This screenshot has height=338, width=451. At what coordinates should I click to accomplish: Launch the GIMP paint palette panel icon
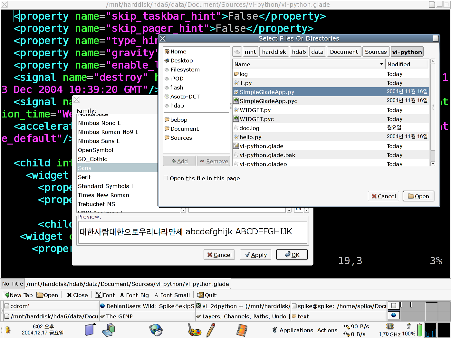pyautogui.click(x=195, y=330)
